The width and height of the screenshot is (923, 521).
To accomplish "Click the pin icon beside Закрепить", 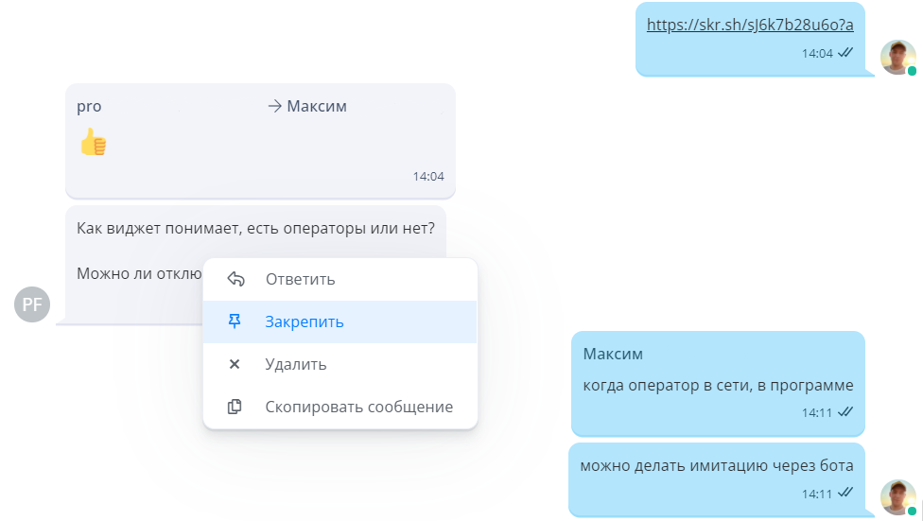I will [x=235, y=321].
